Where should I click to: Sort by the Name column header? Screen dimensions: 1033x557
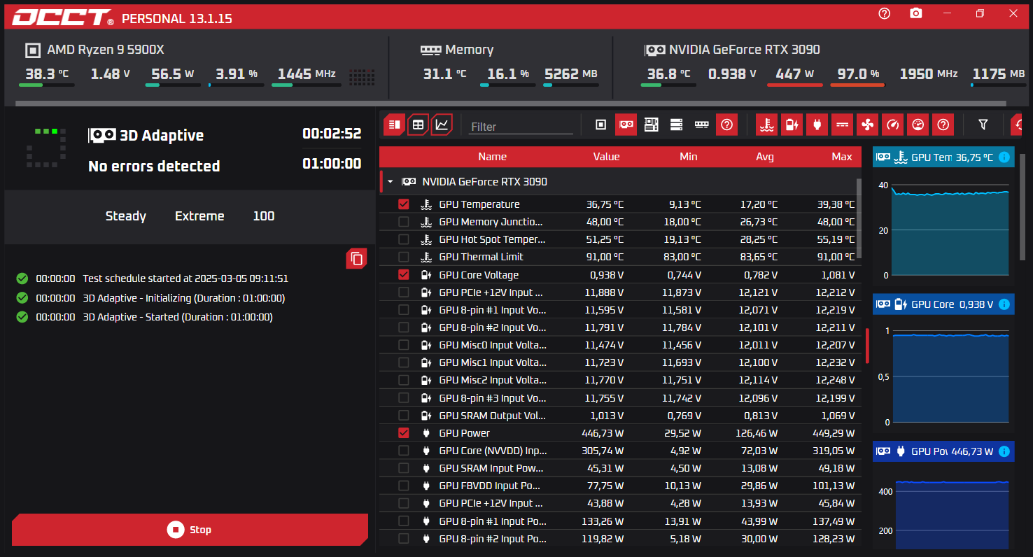(x=492, y=157)
